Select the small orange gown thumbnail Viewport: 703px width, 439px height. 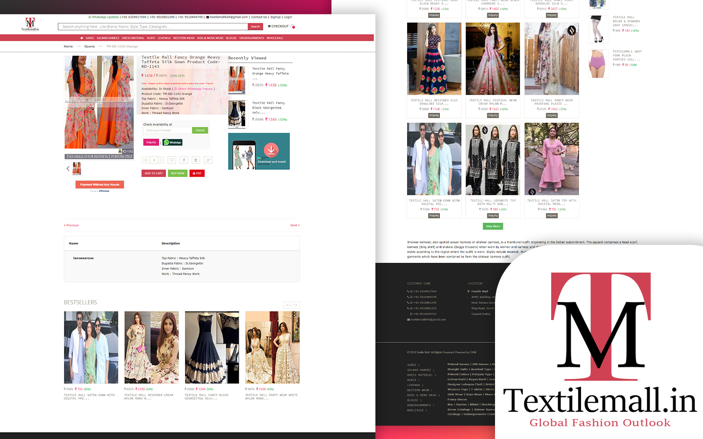coord(77,169)
